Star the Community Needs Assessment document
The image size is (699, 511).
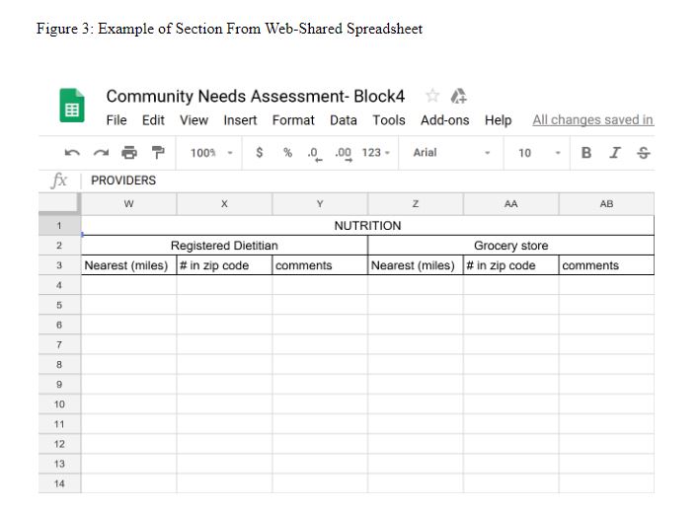(432, 96)
